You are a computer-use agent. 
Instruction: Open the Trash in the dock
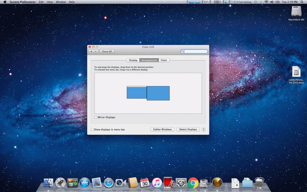point(259,183)
